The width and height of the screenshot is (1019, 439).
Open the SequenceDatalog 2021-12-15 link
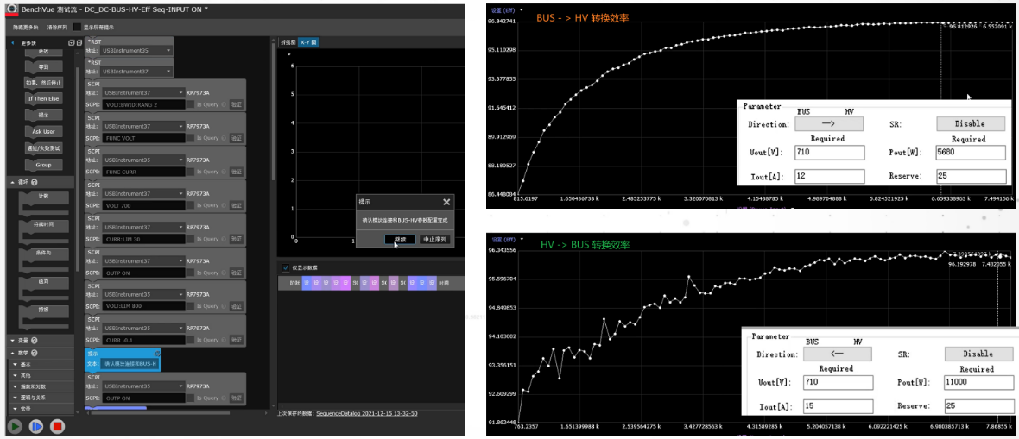pyautogui.click(x=366, y=413)
